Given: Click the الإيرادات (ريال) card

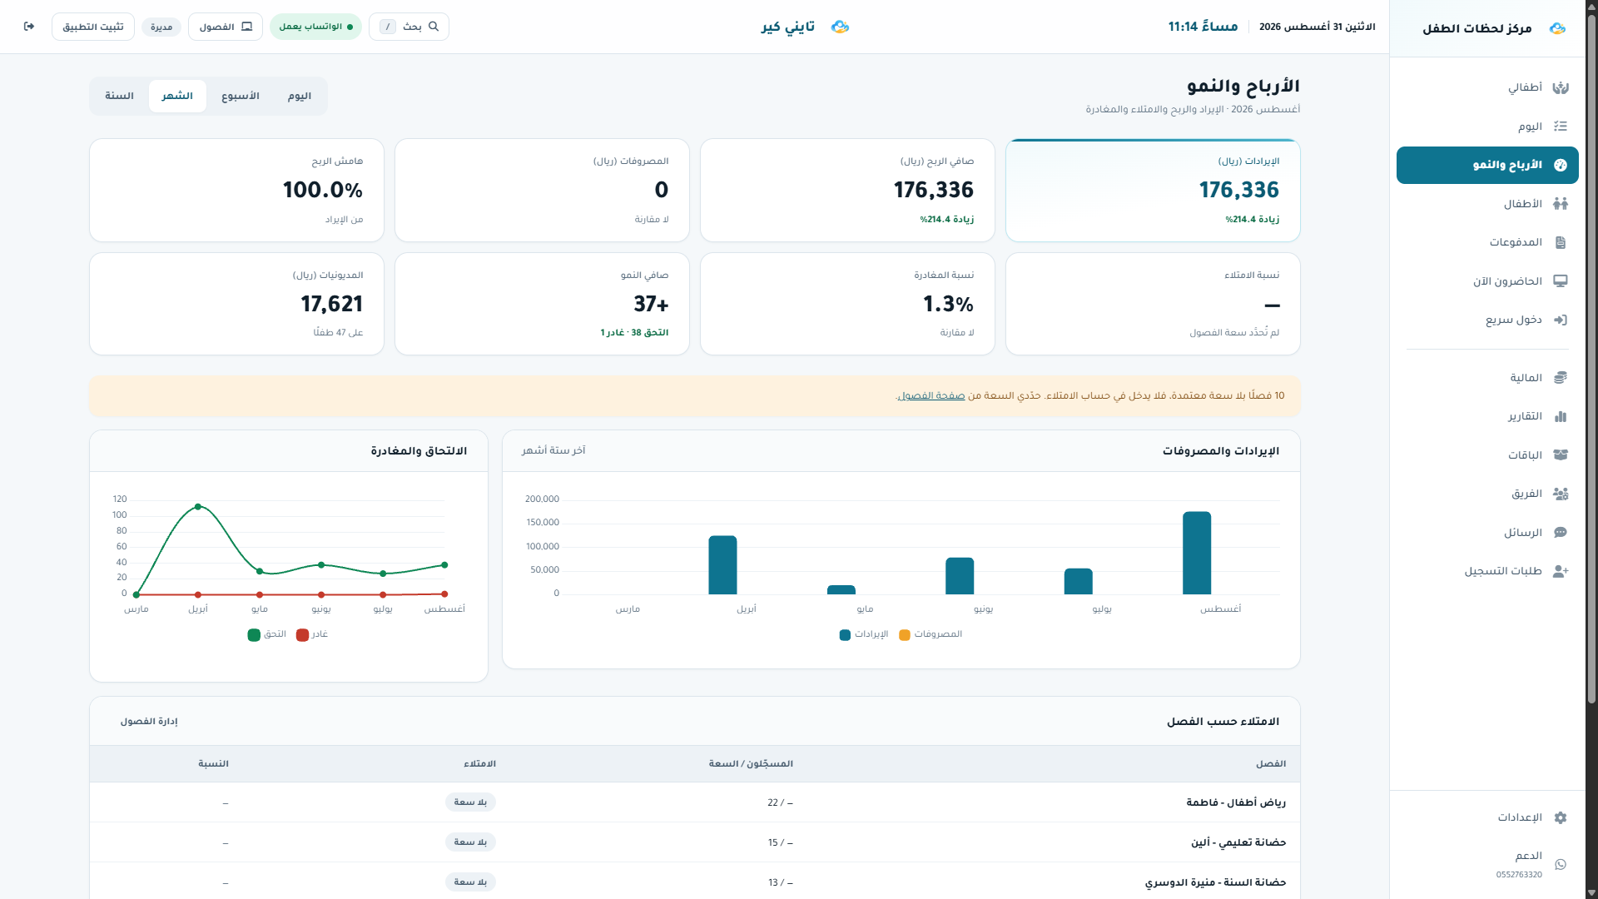Looking at the screenshot, I should point(1153,191).
